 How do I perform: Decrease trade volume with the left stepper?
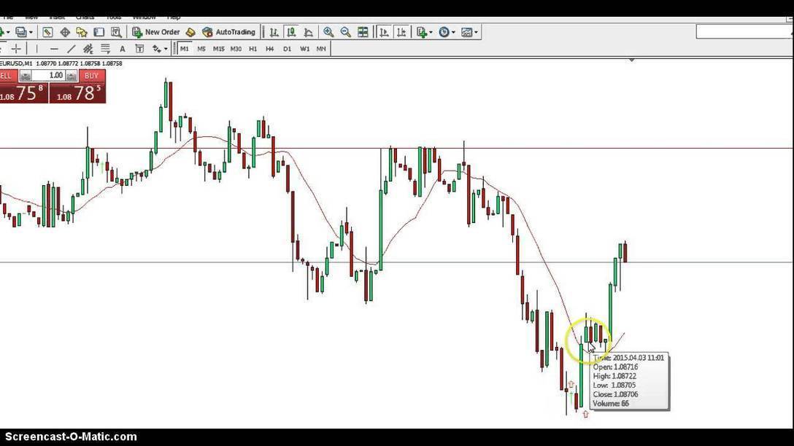(x=26, y=76)
